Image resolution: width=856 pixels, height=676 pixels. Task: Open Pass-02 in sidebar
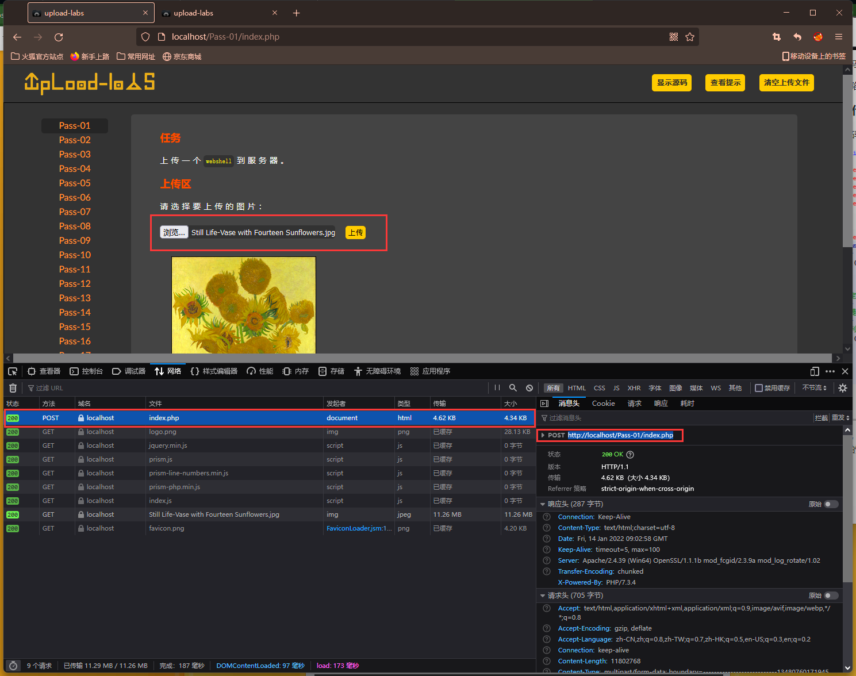click(x=75, y=140)
